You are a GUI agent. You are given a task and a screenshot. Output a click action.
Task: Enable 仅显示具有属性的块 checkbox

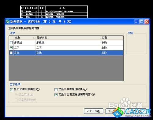pos(56,89)
